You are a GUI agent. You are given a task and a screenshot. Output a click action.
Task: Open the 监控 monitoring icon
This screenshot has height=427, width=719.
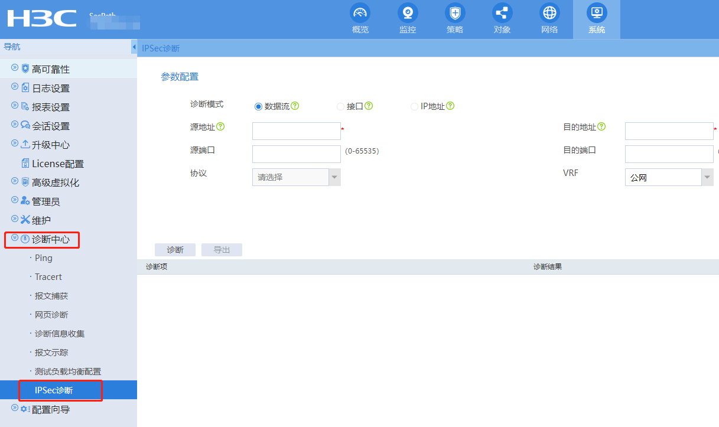(x=407, y=13)
